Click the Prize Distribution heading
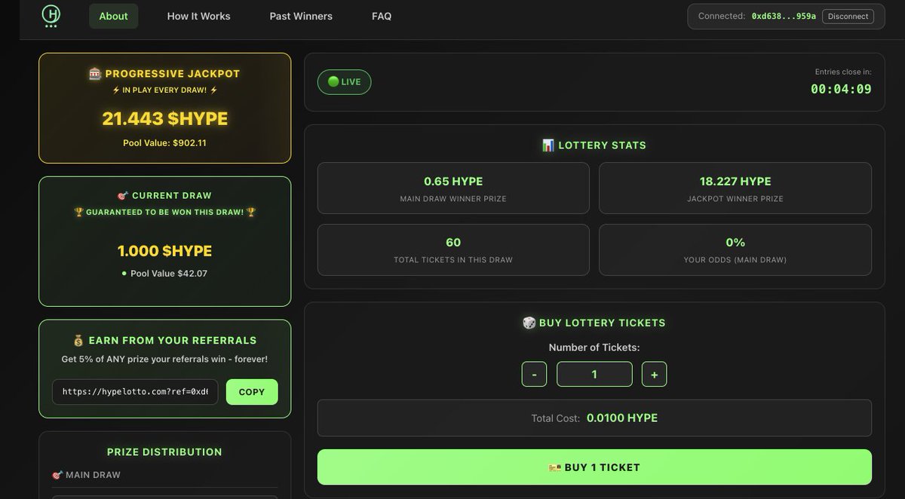The image size is (905, 499). (164, 452)
